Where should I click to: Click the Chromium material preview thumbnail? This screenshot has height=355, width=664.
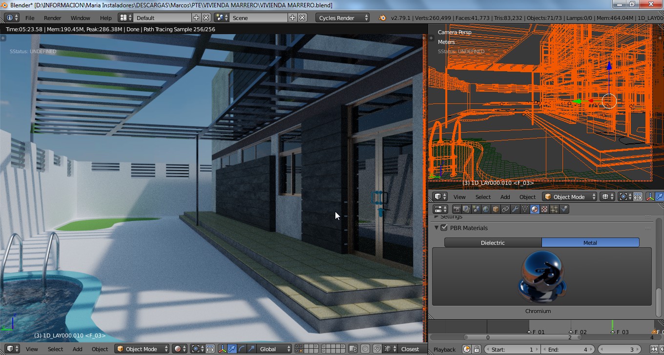coord(541,277)
